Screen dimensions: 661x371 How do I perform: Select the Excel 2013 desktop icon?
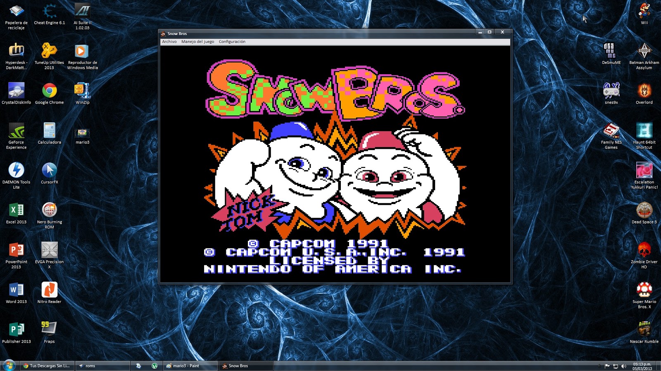click(x=17, y=214)
